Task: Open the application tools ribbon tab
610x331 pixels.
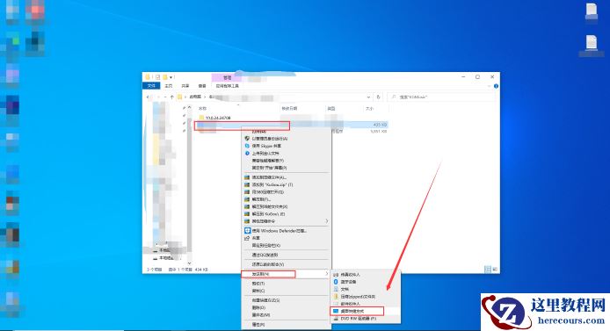Action: pyautogui.click(x=227, y=85)
